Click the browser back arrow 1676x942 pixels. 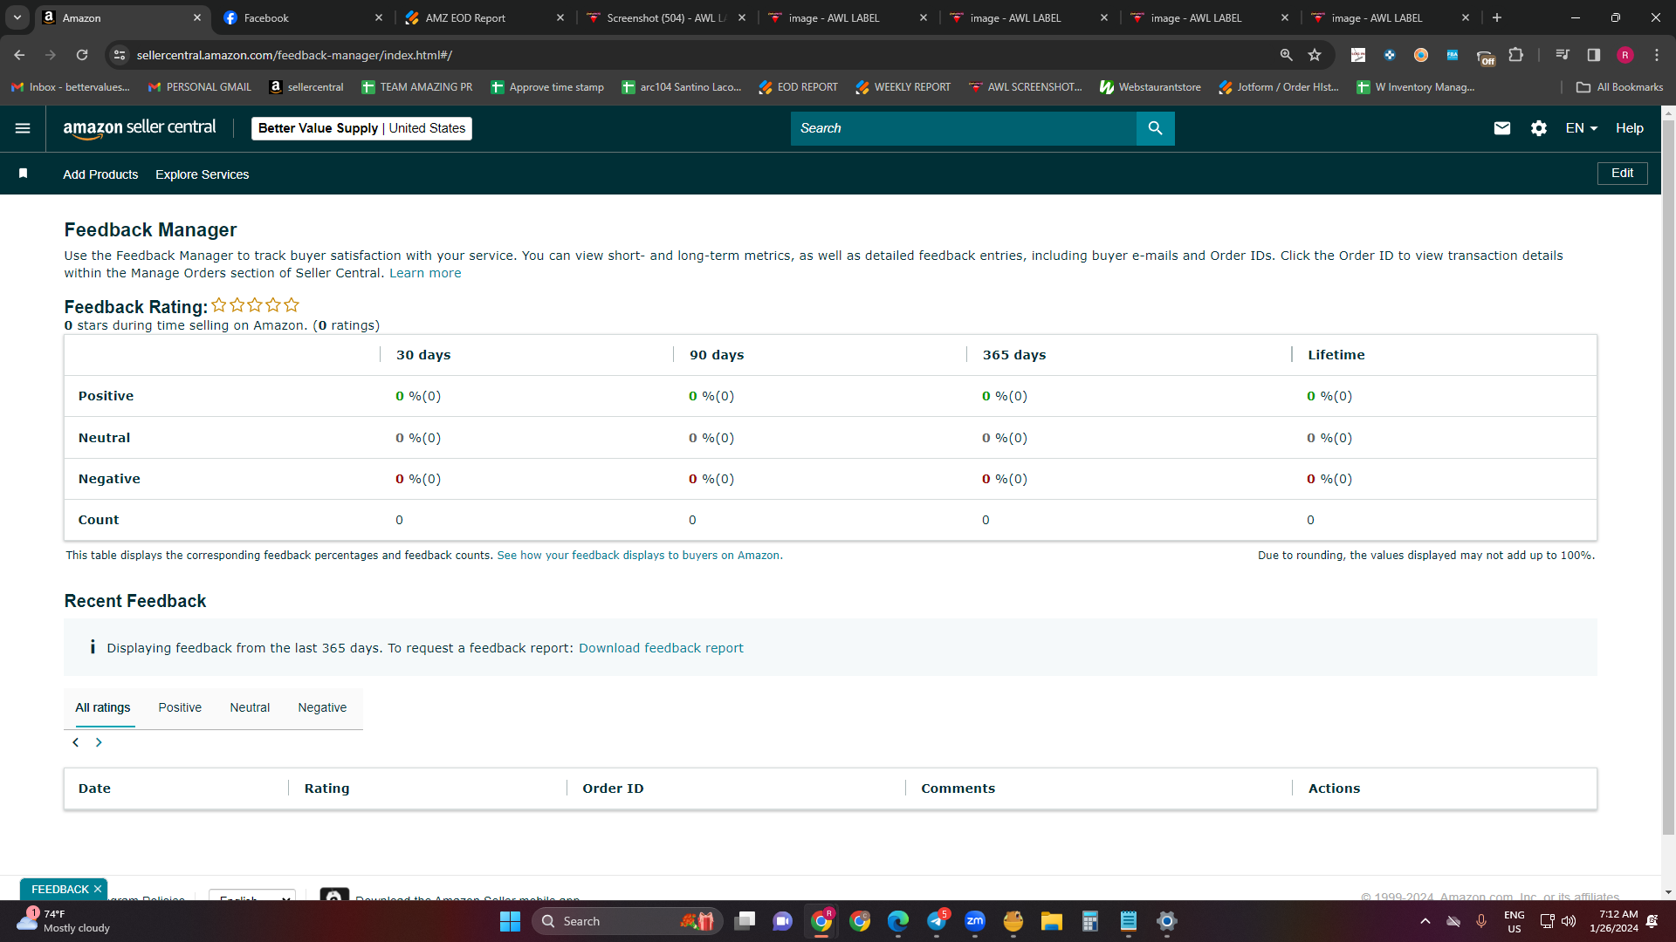(x=19, y=55)
